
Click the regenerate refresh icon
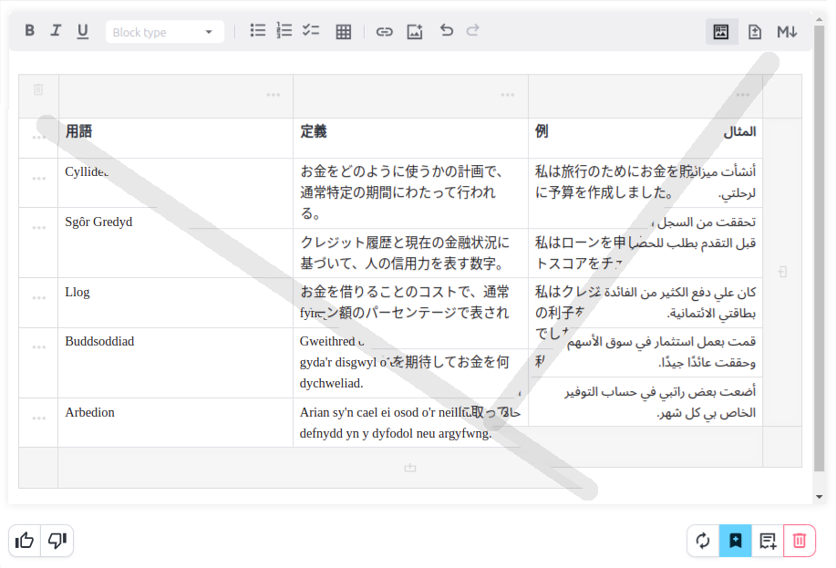(x=703, y=541)
